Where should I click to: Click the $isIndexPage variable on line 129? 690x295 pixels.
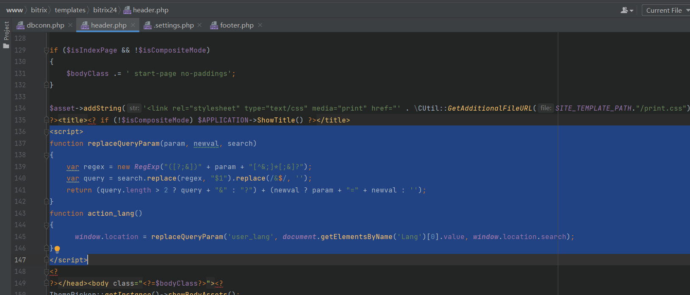click(92, 50)
